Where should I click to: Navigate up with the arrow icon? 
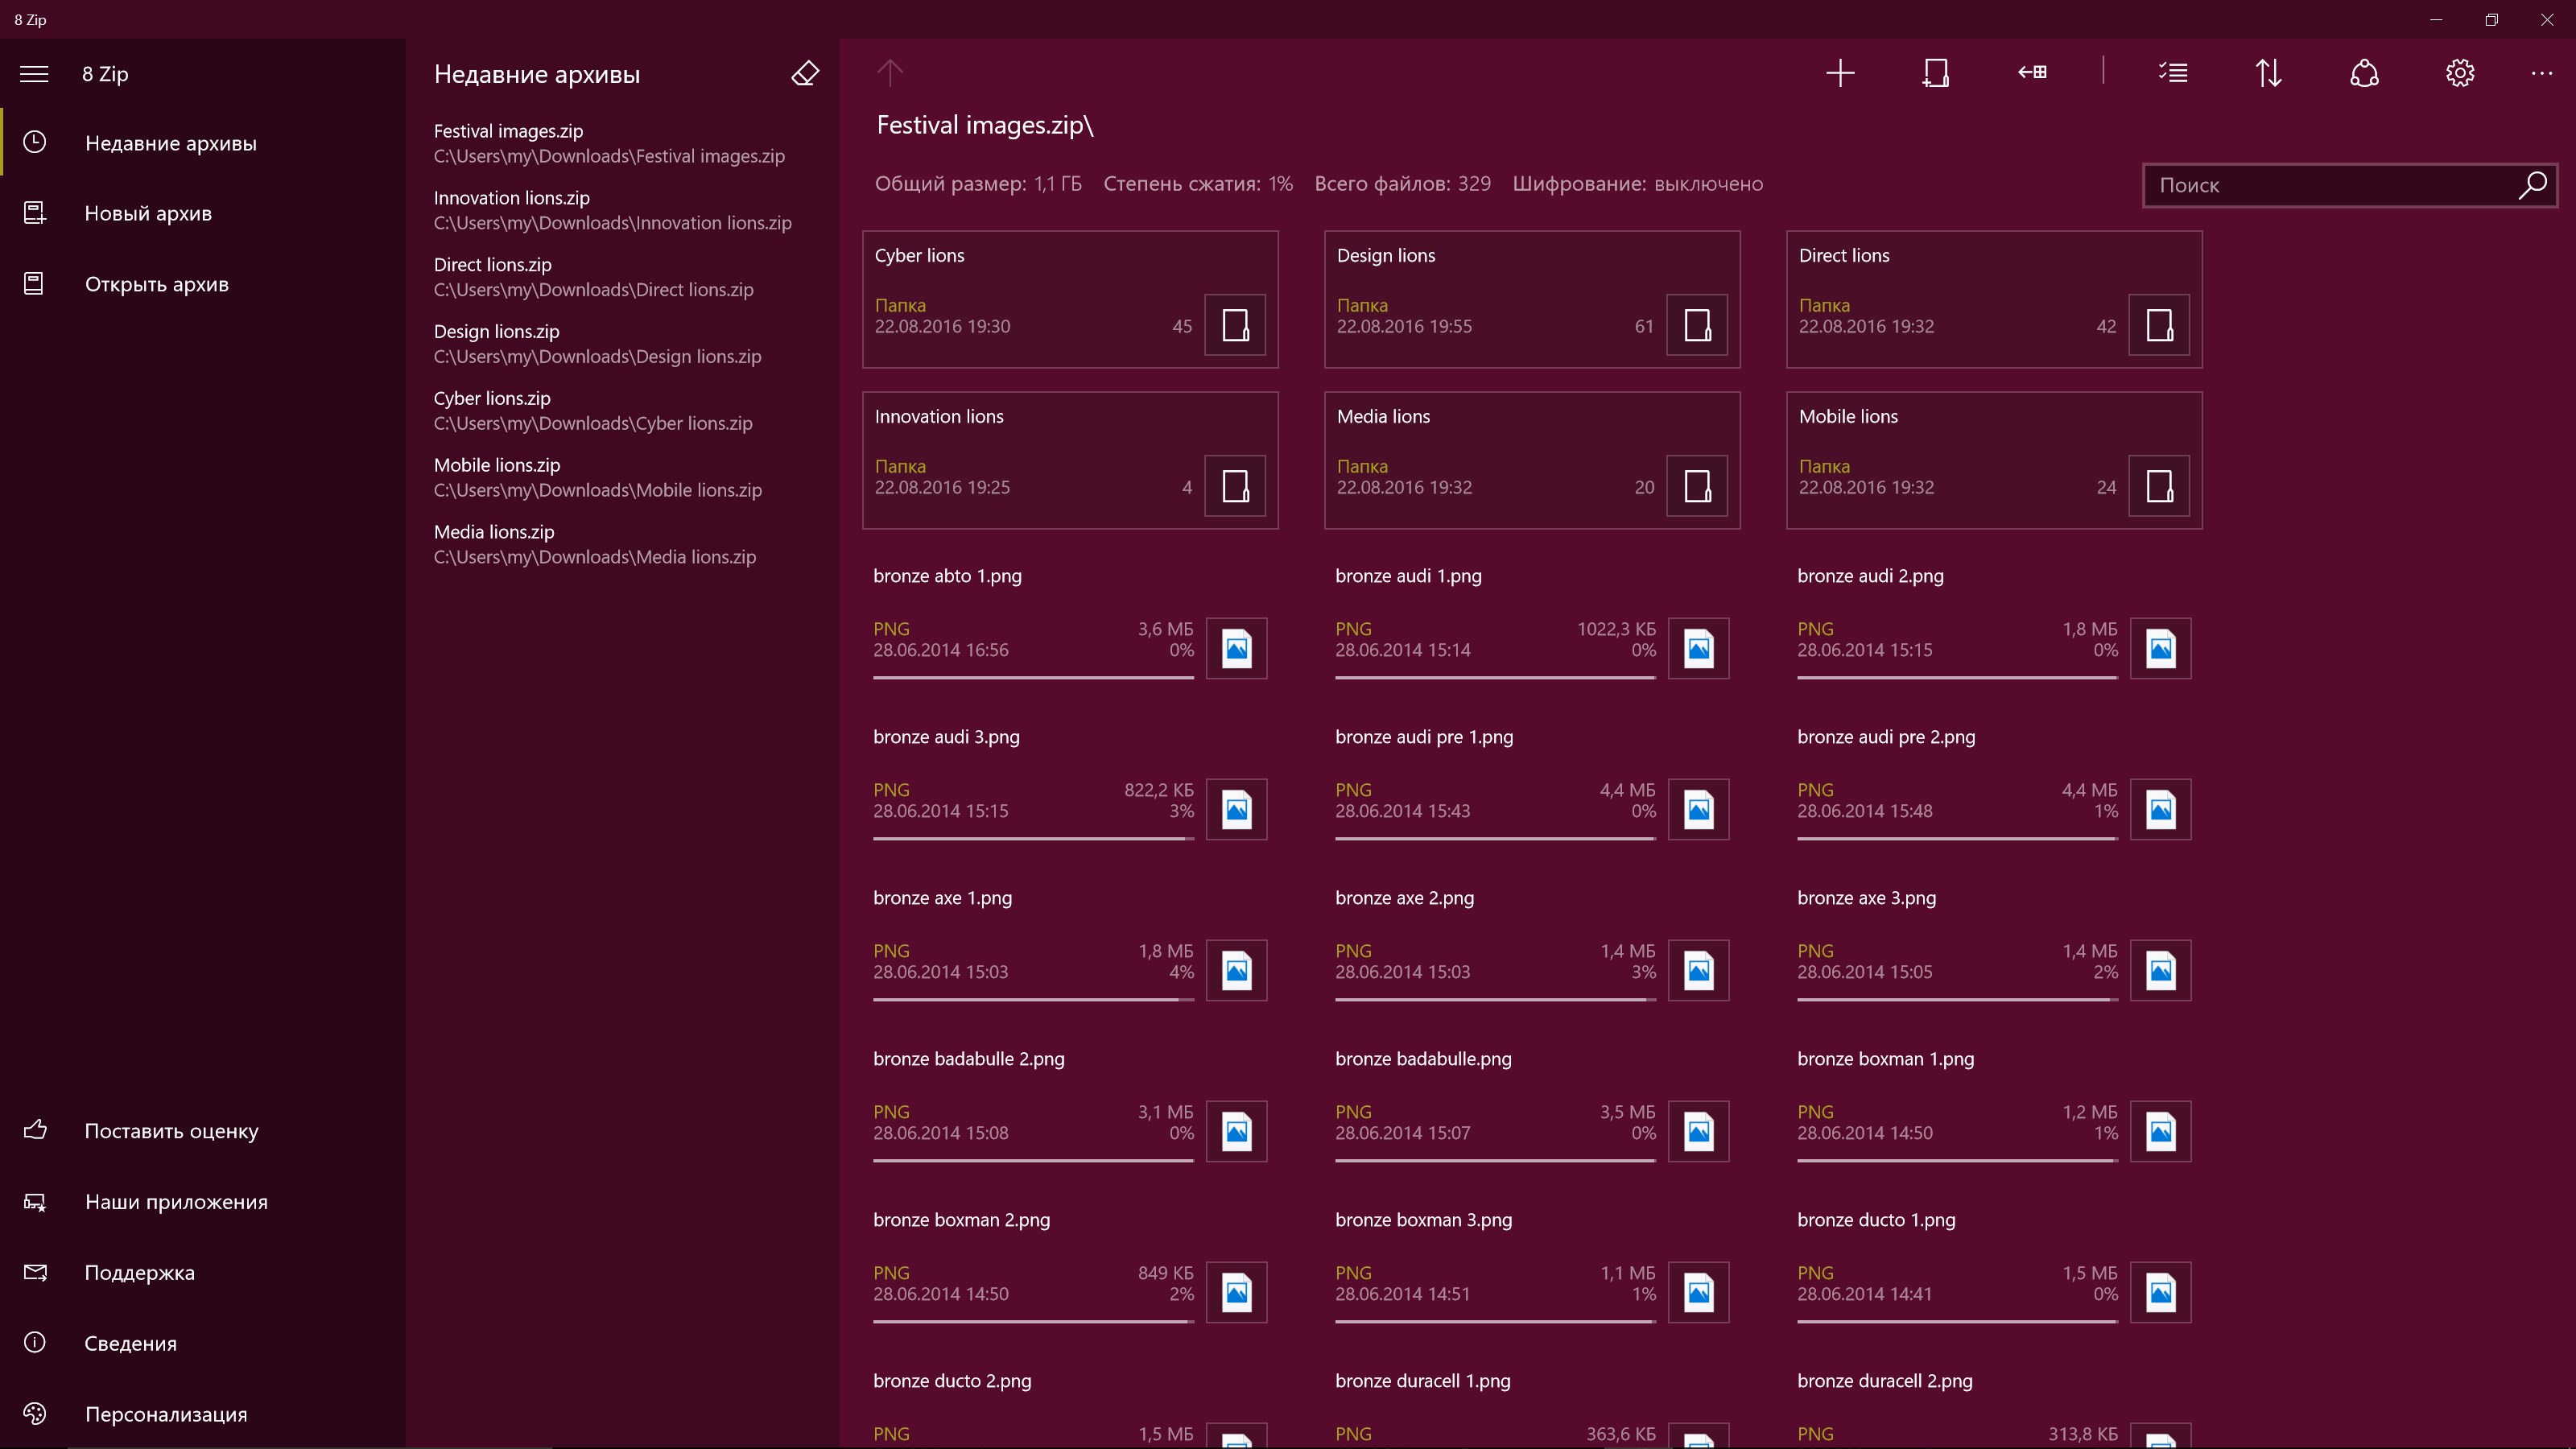coord(890,73)
